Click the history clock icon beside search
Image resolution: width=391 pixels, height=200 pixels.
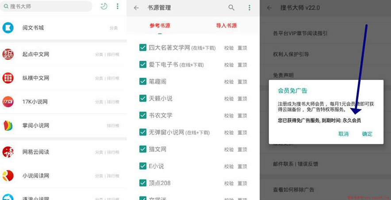[x=104, y=6]
